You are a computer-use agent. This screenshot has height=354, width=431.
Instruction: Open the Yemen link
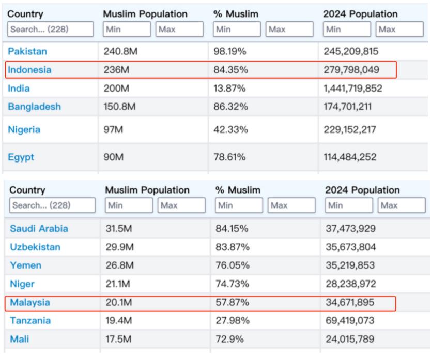pyautogui.click(x=25, y=266)
